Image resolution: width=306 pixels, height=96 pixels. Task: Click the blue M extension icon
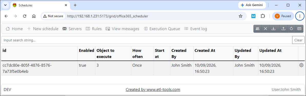253,16
